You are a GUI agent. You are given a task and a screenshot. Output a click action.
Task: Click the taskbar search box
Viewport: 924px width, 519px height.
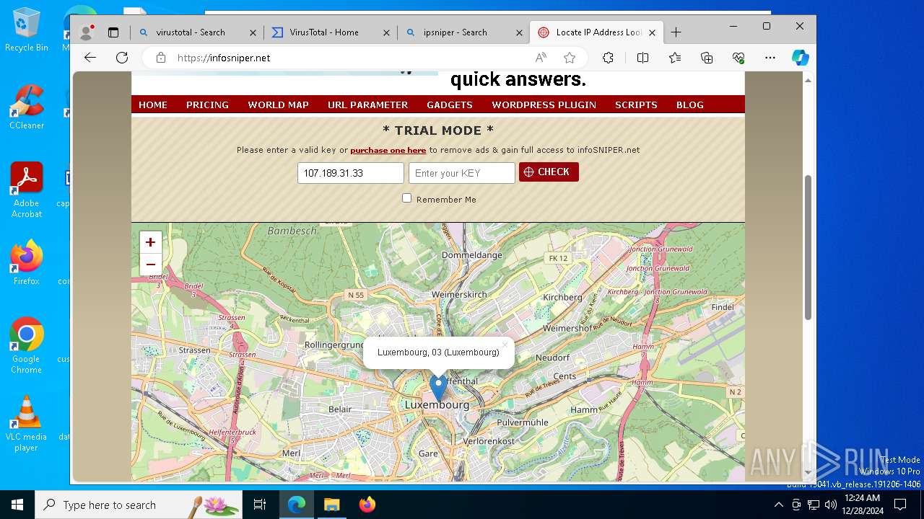click(139, 505)
